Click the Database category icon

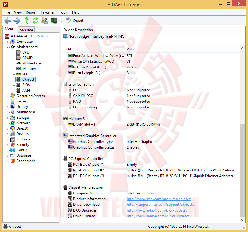coord(13,155)
